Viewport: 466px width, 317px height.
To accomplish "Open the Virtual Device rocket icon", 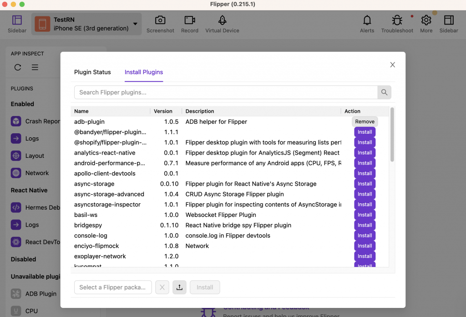I will click(x=222, y=20).
